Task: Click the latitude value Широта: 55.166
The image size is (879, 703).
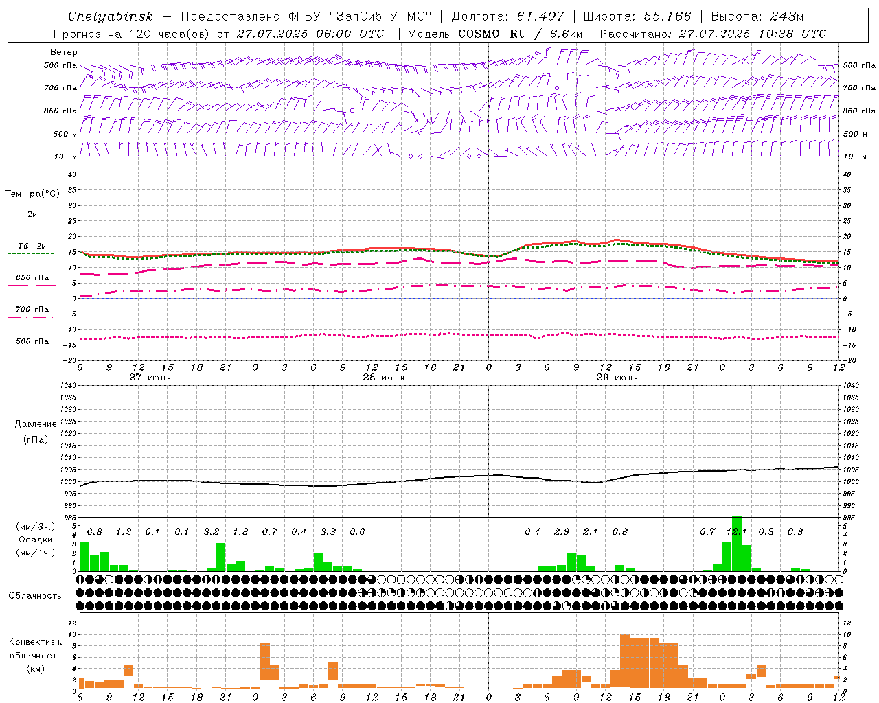Action: [x=637, y=16]
